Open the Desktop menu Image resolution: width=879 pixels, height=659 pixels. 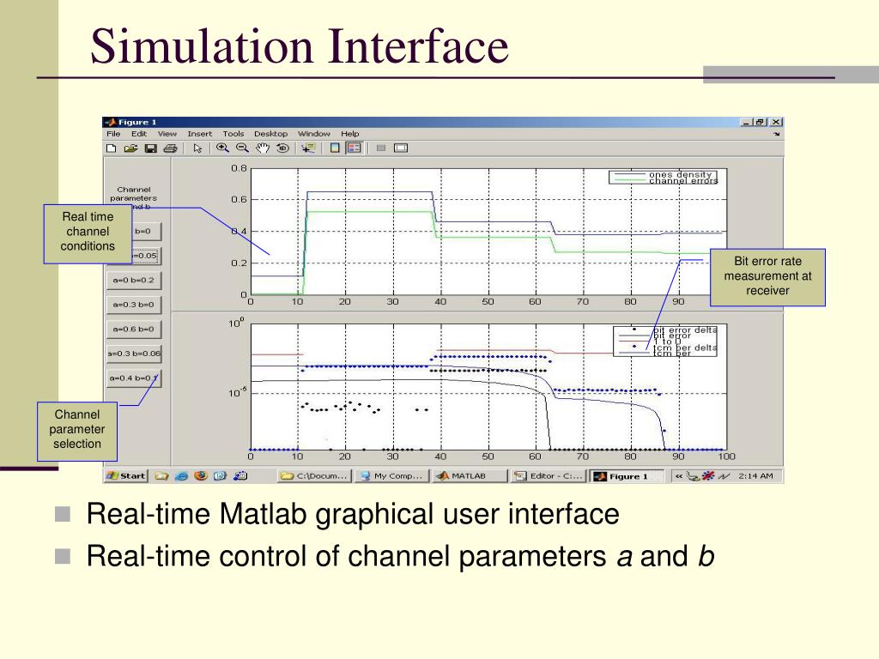pyautogui.click(x=270, y=134)
